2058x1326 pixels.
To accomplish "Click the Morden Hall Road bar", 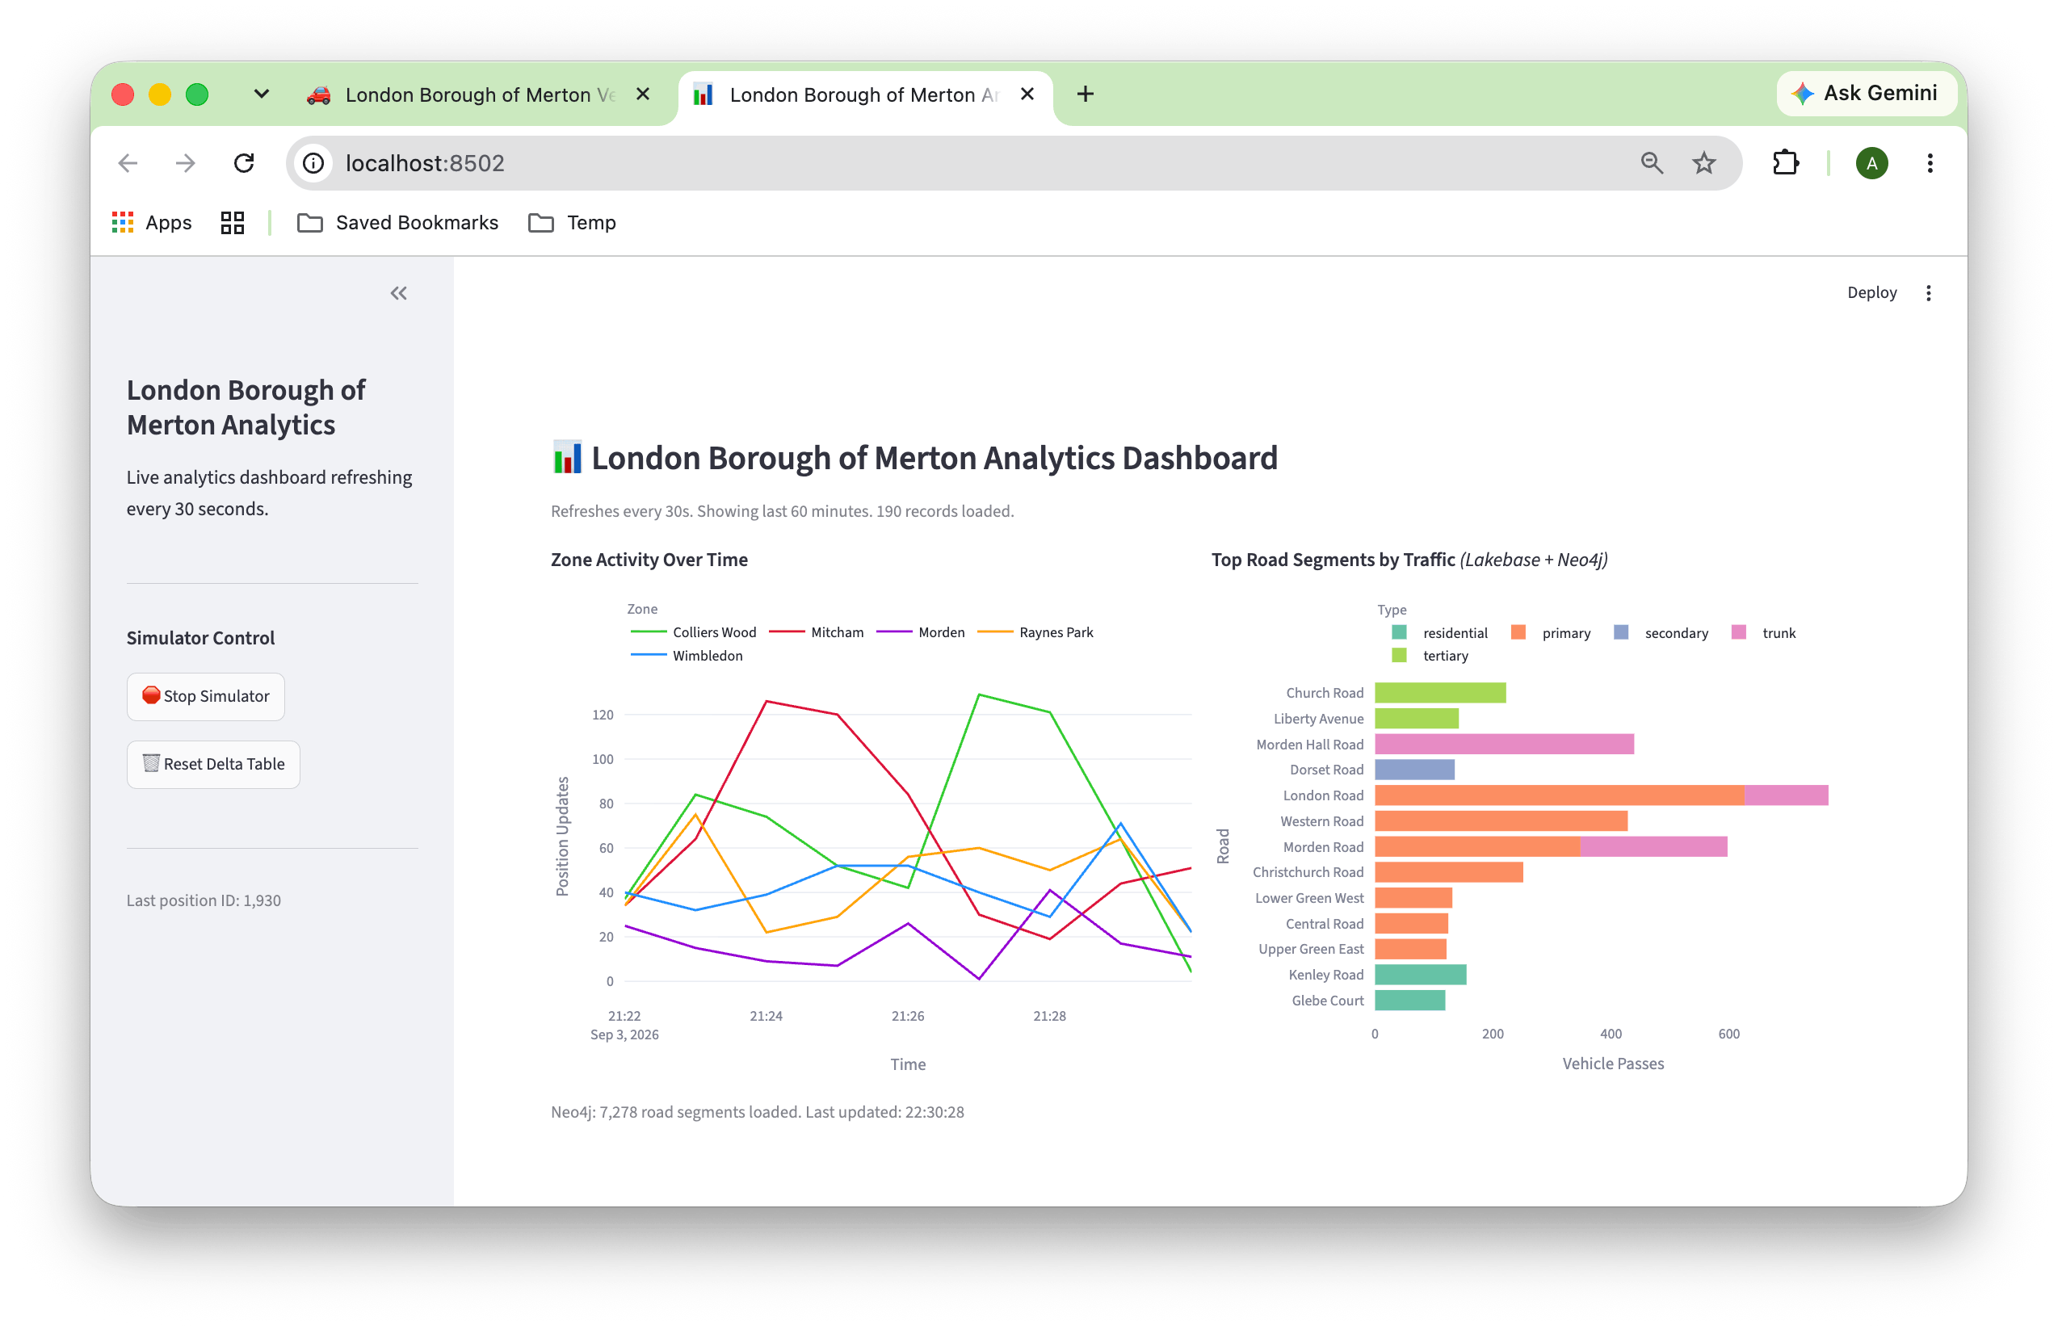I will 1503,744.
